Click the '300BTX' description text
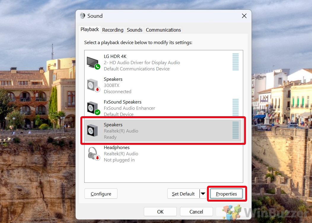The image size is (312, 223). pos(112,85)
